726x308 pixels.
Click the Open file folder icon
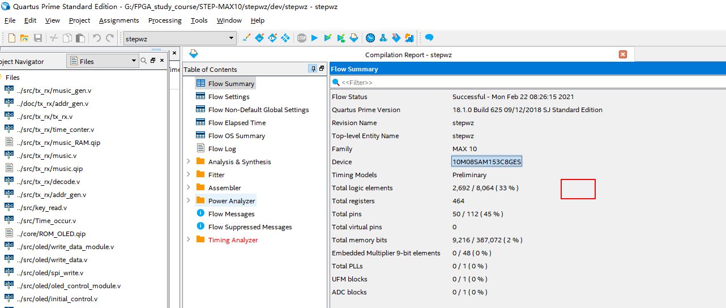click(x=24, y=38)
